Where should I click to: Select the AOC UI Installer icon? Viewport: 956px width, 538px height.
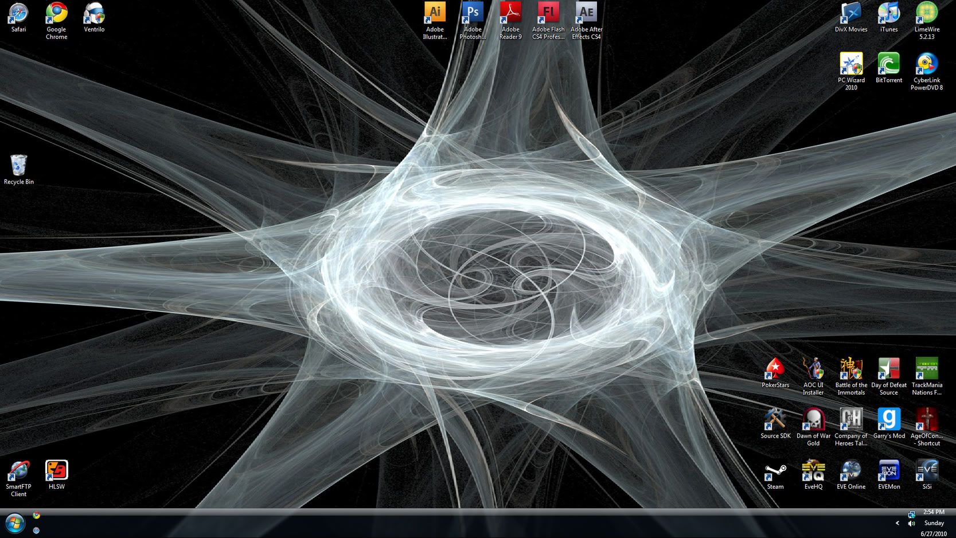(x=813, y=376)
